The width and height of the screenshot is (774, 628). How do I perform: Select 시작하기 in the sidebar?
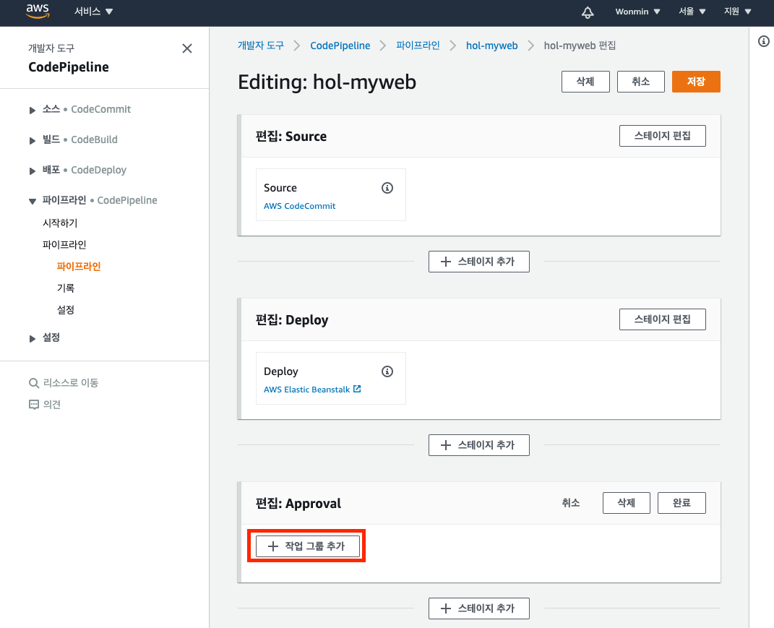(x=60, y=223)
